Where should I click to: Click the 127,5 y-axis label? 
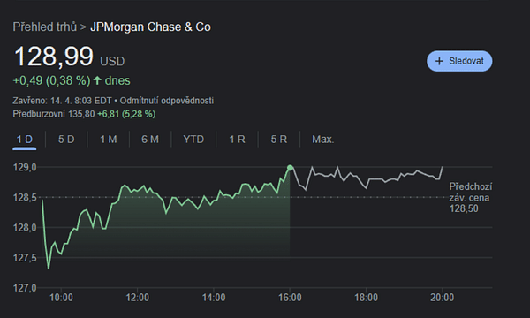[x=25, y=258]
